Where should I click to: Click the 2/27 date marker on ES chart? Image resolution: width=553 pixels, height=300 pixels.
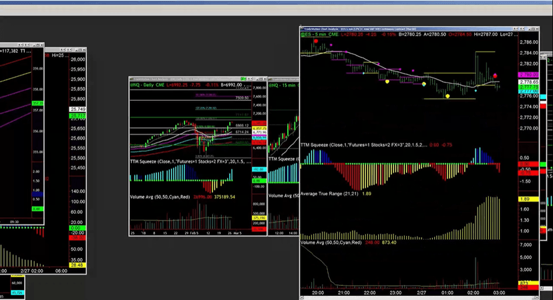421,293
